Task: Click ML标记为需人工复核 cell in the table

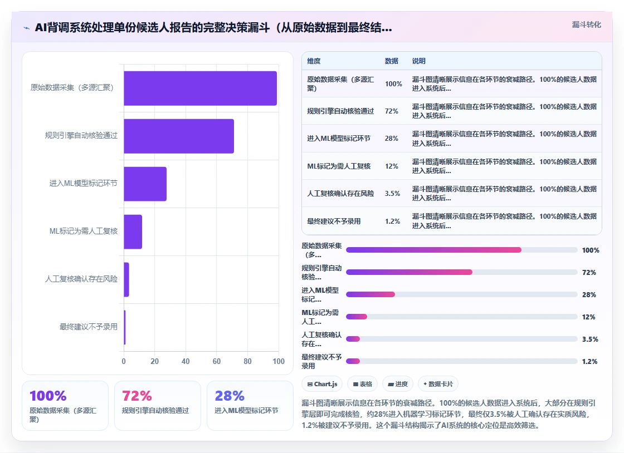Action: pos(339,166)
